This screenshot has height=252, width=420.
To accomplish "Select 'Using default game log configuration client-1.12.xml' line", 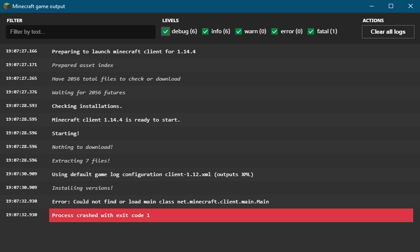I will click(x=153, y=174).
